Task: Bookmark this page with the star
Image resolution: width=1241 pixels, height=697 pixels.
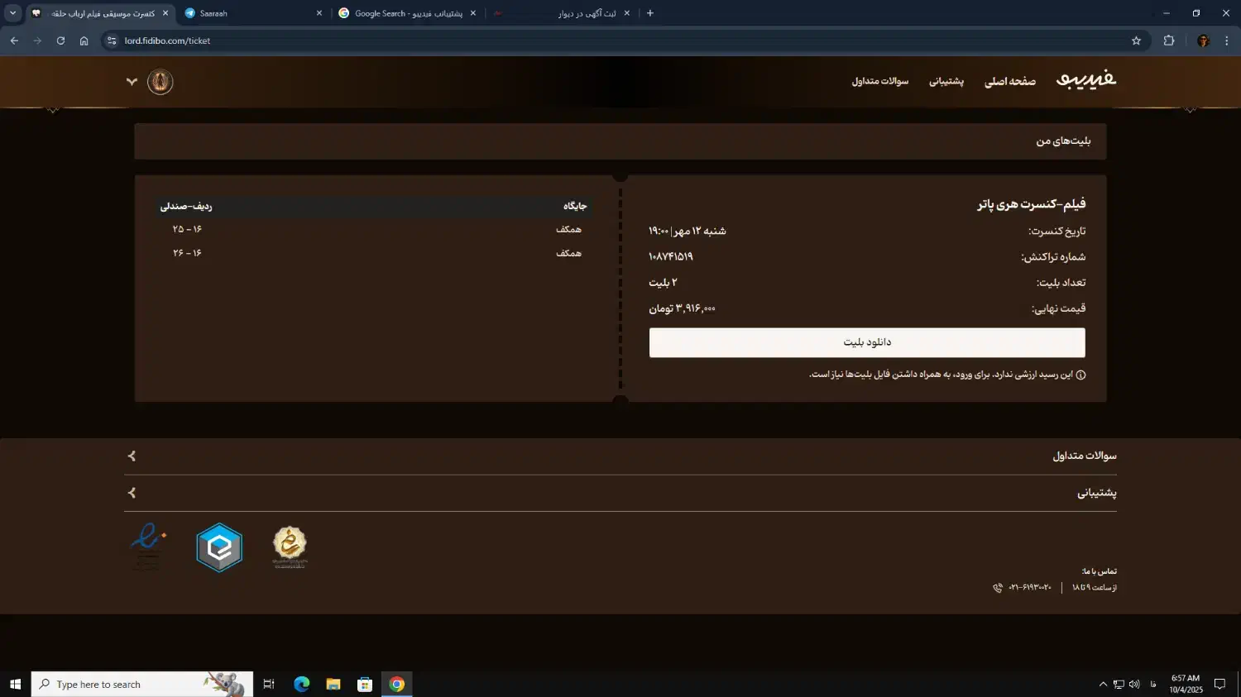Action: (1136, 41)
